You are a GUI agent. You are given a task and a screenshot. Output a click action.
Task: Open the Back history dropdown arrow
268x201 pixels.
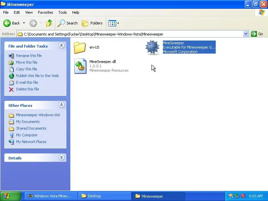[24, 23]
